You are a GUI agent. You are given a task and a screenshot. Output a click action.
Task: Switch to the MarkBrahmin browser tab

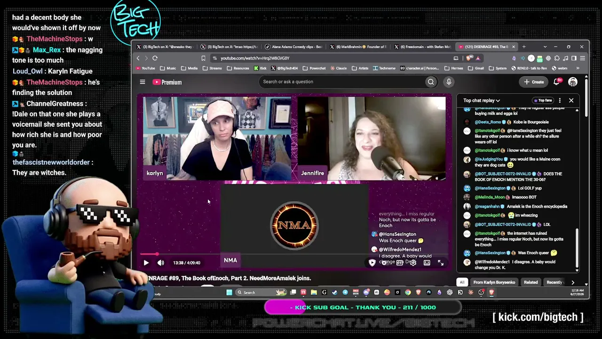click(358, 47)
